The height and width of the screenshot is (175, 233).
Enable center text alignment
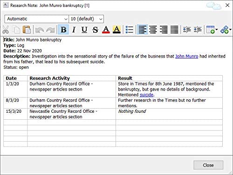tap(153, 30)
